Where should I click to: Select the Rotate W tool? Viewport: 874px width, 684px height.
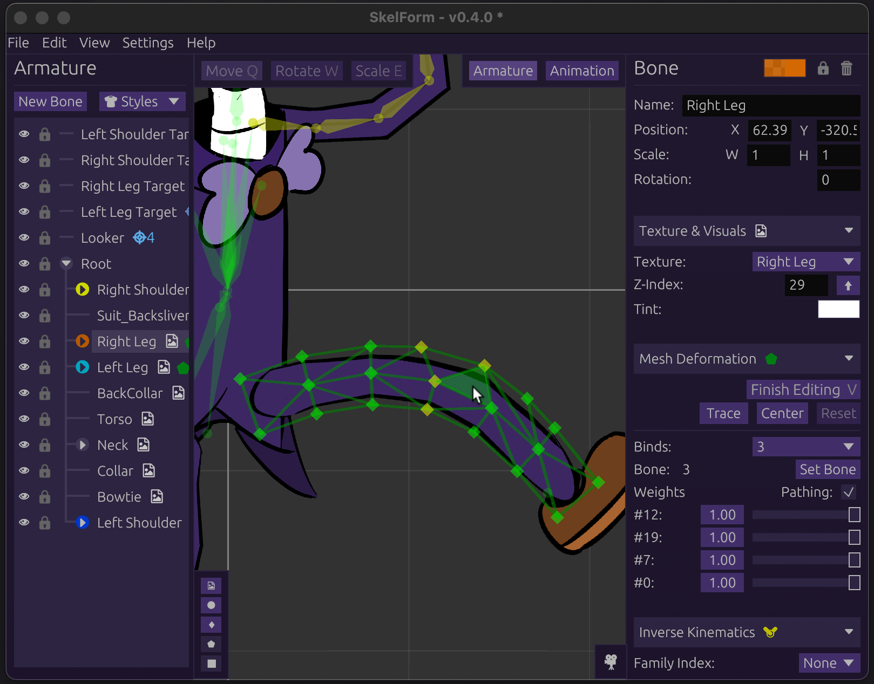point(307,71)
